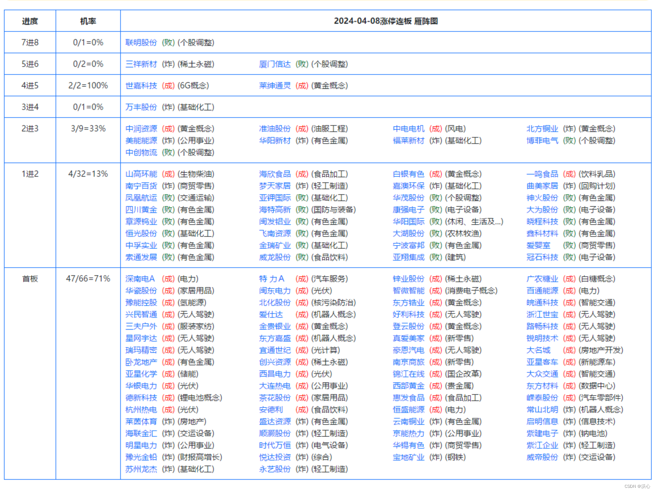Select the 进度 column header
This screenshot has width=656, height=492.
(30, 21)
